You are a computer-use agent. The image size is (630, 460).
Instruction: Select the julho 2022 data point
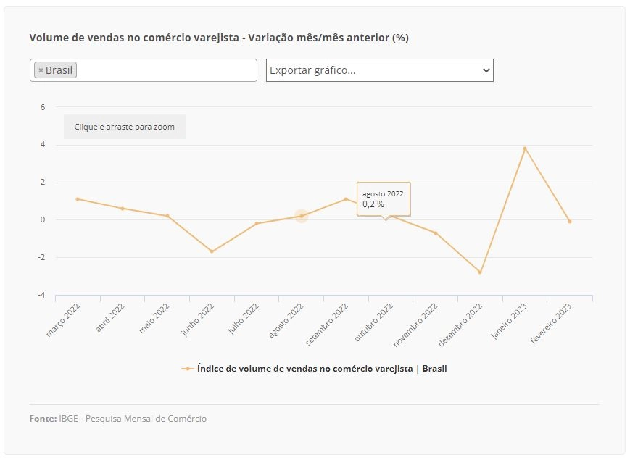[x=257, y=223]
